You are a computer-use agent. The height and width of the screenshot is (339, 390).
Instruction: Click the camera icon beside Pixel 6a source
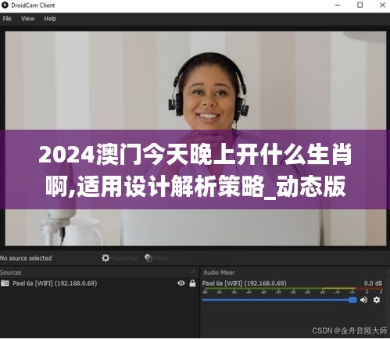tap(5, 283)
